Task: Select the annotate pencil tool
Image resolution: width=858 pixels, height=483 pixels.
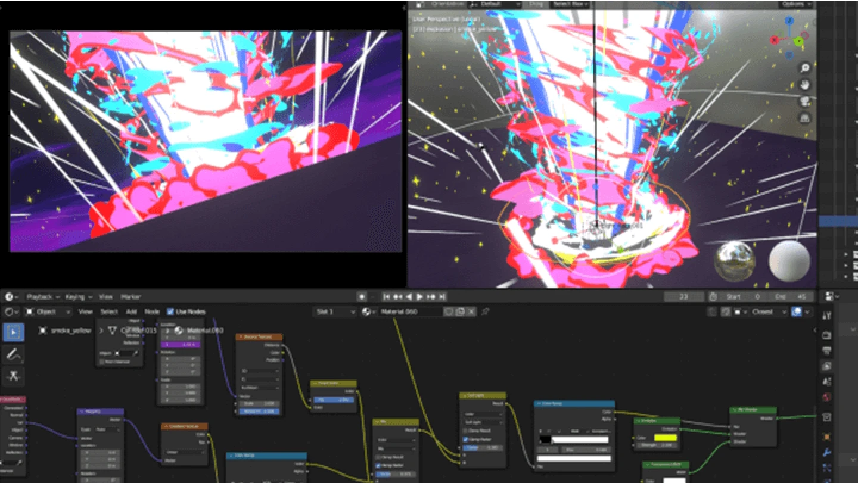Action: [13, 354]
